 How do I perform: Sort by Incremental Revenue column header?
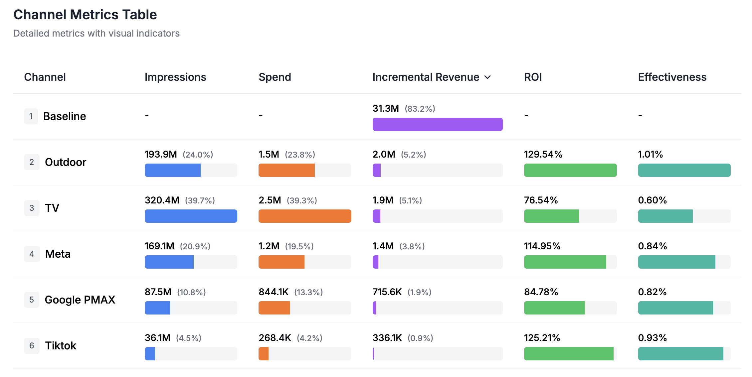[426, 77]
